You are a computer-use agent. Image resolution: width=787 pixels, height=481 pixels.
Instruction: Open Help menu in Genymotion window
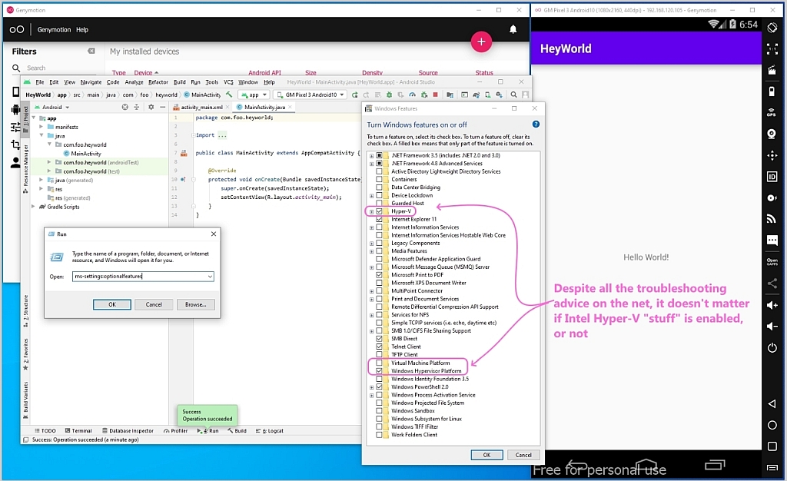click(82, 30)
